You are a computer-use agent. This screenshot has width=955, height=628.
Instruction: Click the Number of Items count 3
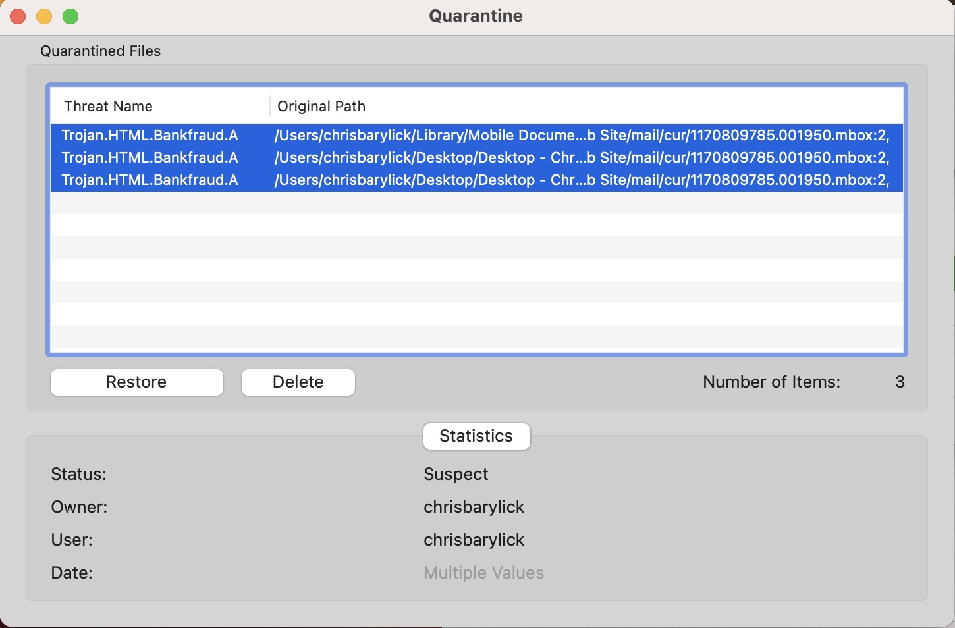900,382
